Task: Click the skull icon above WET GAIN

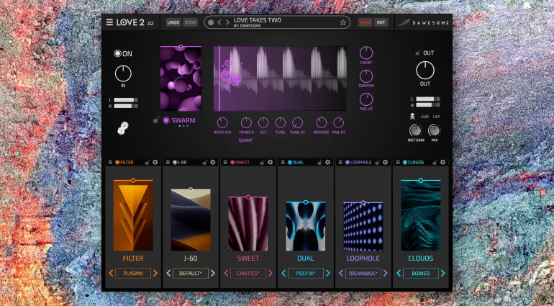Action: tap(413, 116)
